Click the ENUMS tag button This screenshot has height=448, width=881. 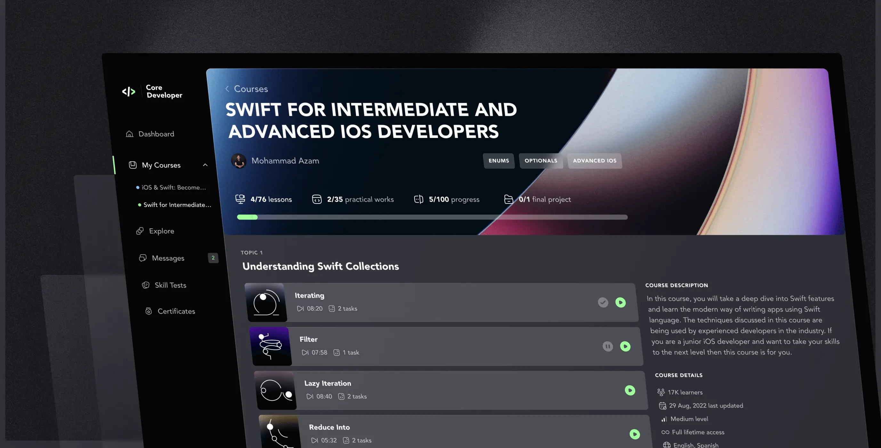tap(499, 161)
